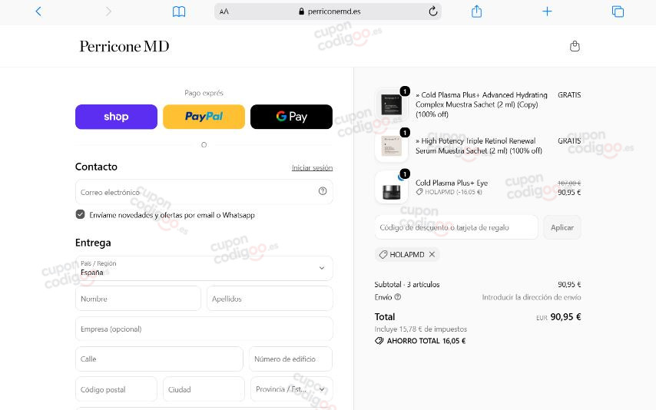
Task: Reload the page with refresh icon
Action: 433,12
